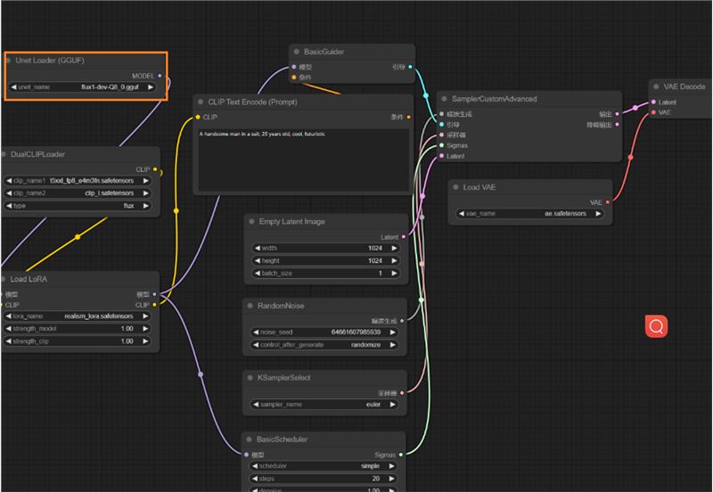Increase strength_clip with right arrow

tap(145, 341)
